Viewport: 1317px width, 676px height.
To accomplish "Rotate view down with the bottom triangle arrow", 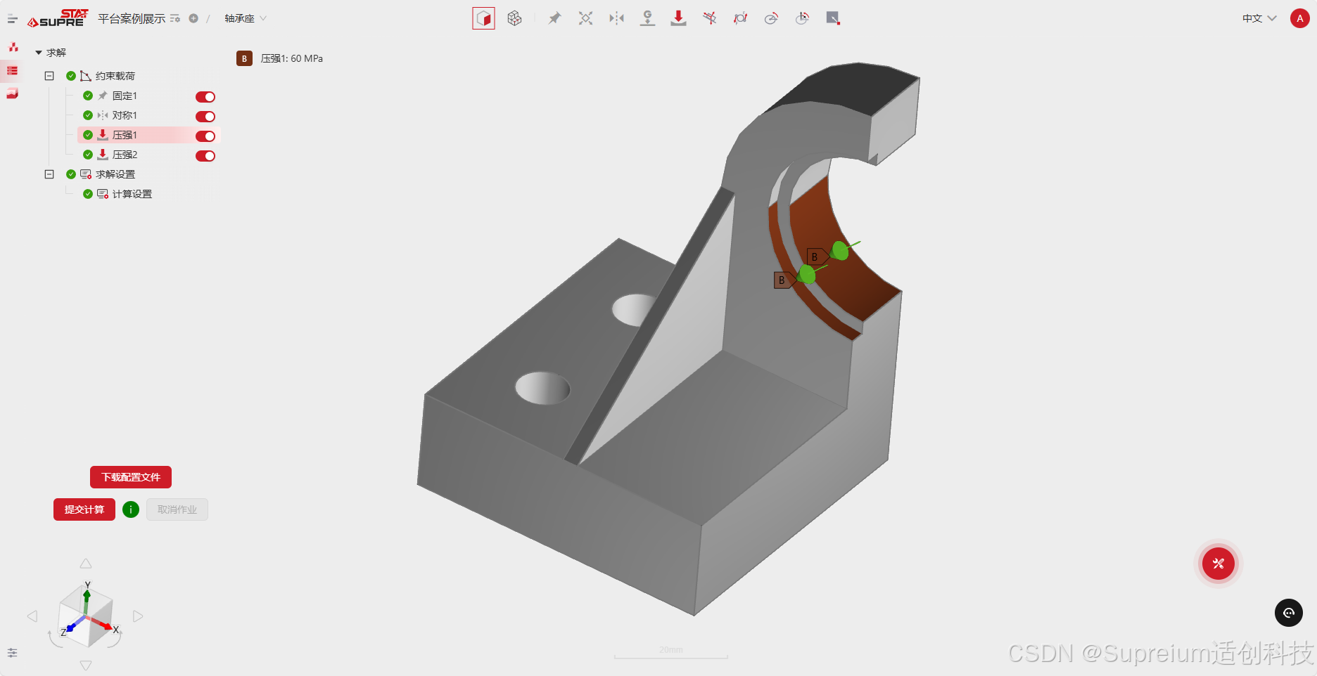I will point(86,665).
